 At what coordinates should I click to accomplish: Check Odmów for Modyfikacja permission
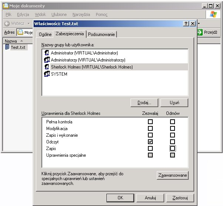[x=172, y=129]
